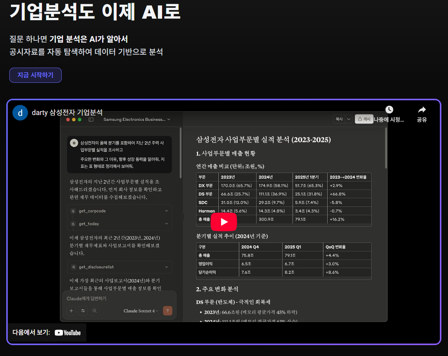The image size is (448, 356).
Task: Click the upload icon inside the 게시 button
Action: (360, 119)
